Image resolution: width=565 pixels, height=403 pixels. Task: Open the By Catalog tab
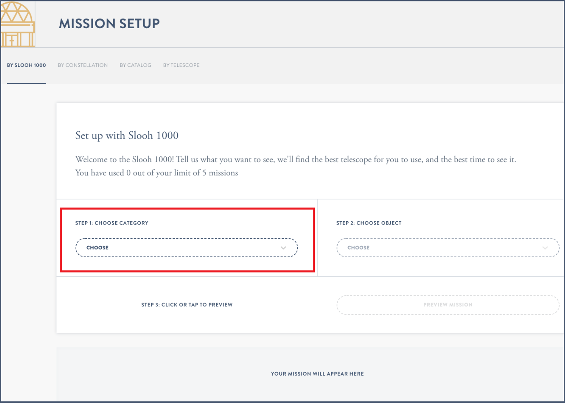coord(136,65)
